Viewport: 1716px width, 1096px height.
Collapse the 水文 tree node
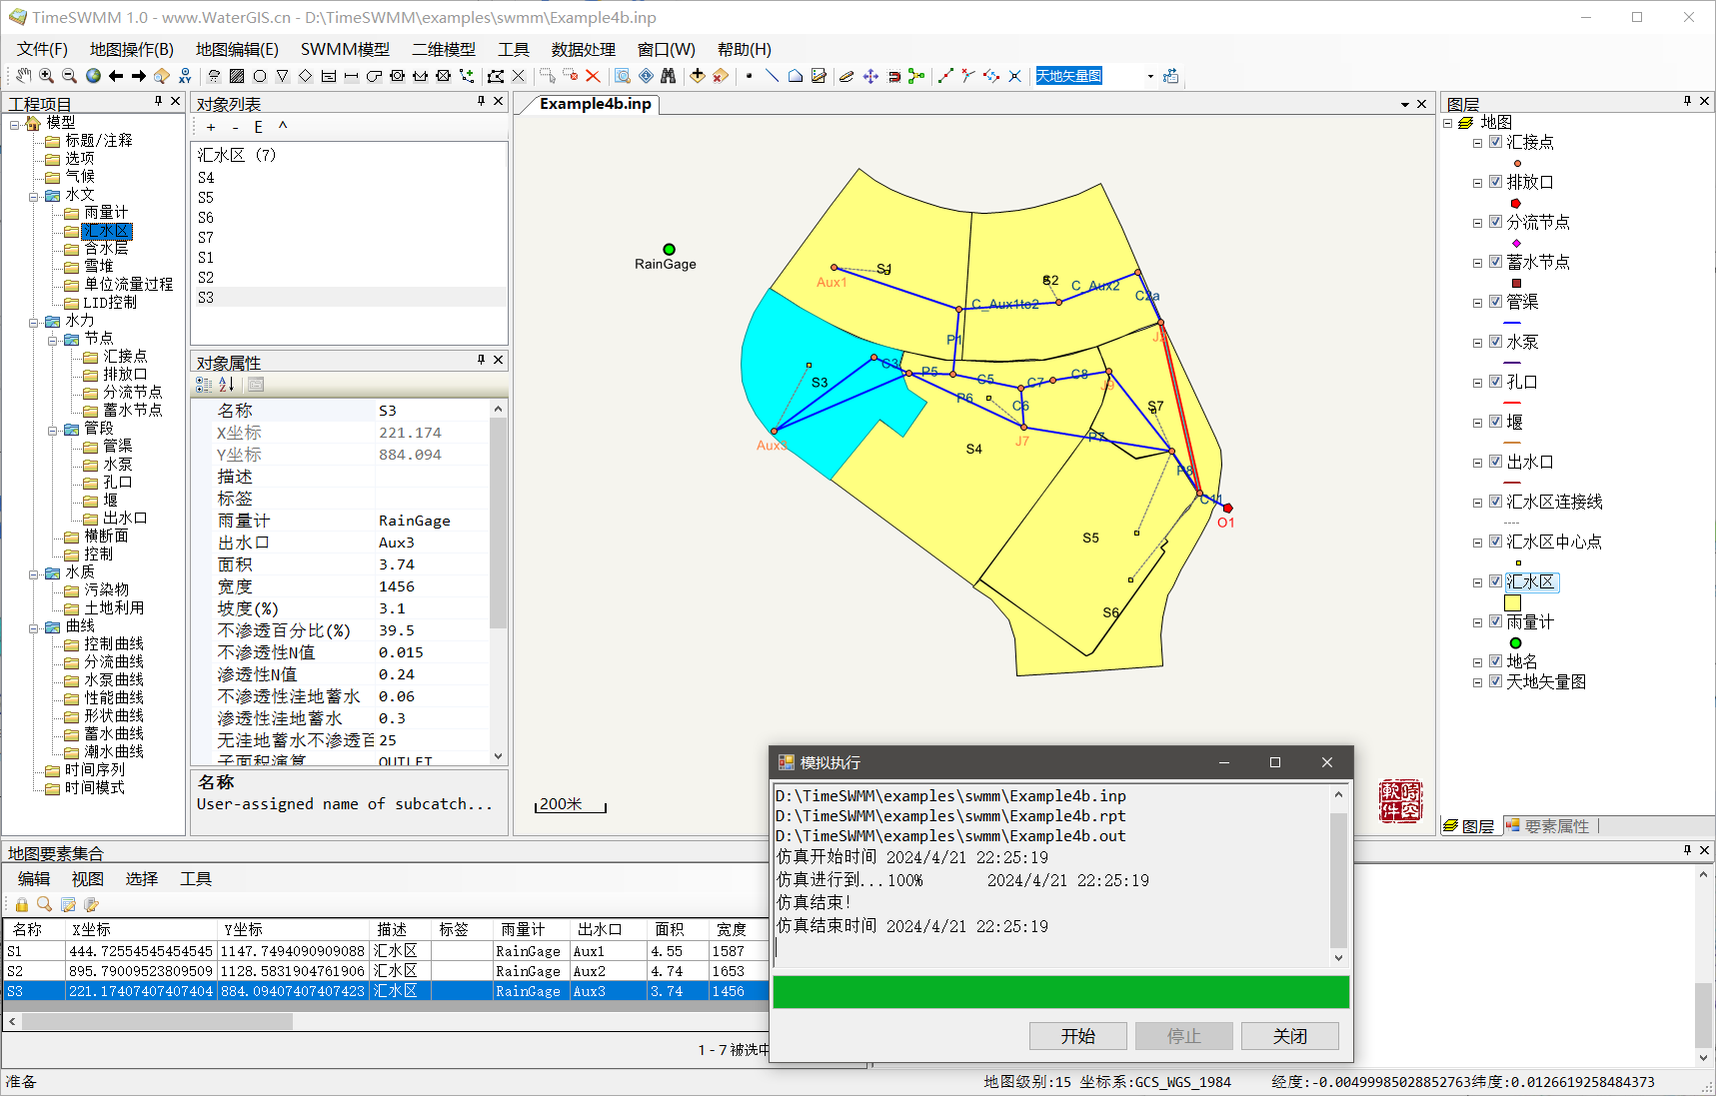point(34,196)
